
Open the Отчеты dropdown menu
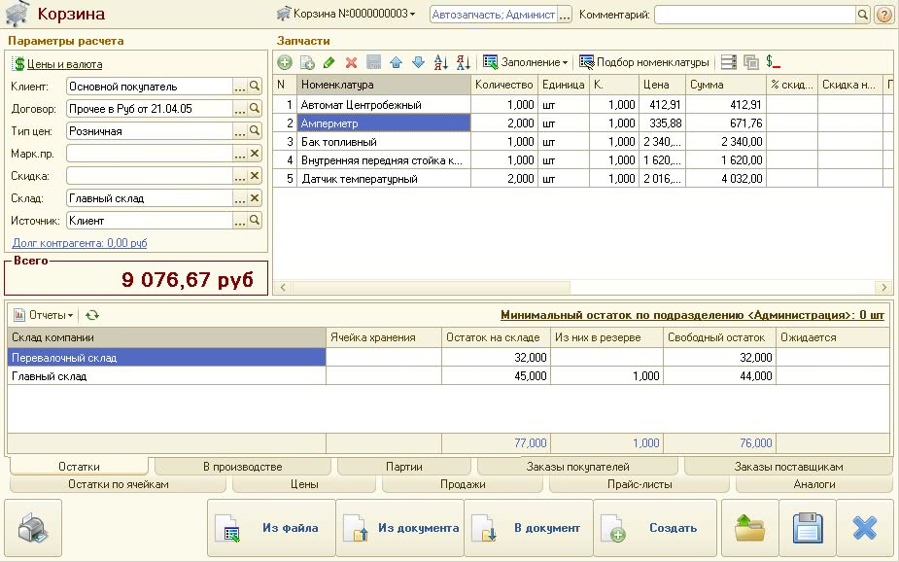tap(44, 315)
